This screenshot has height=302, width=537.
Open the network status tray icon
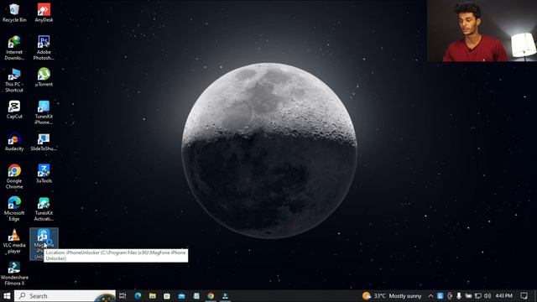478,296
